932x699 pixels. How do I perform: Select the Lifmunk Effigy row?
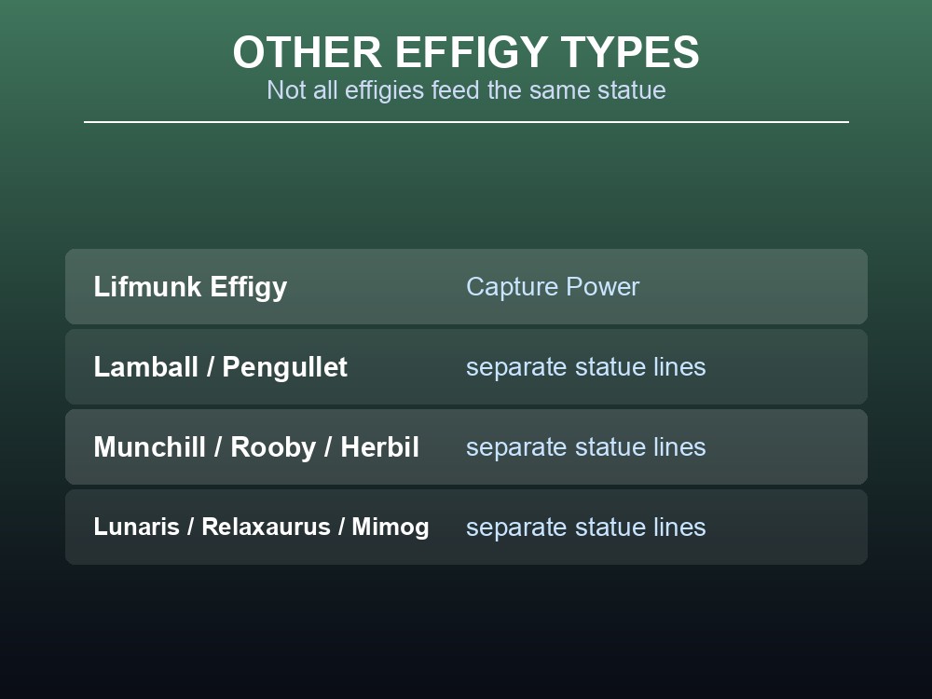(x=466, y=286)
